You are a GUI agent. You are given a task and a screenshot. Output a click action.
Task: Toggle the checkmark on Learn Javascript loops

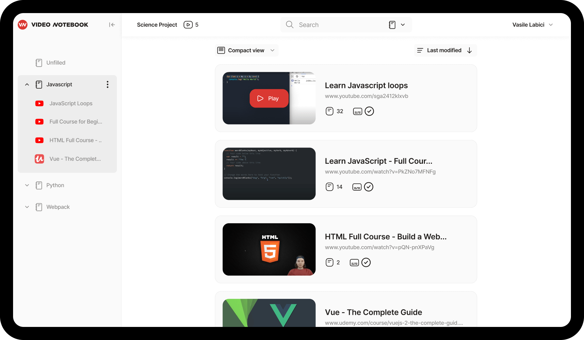(x=369, y=111)
